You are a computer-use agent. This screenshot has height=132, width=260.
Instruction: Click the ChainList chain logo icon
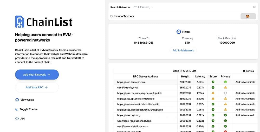(x=19, y=22)
